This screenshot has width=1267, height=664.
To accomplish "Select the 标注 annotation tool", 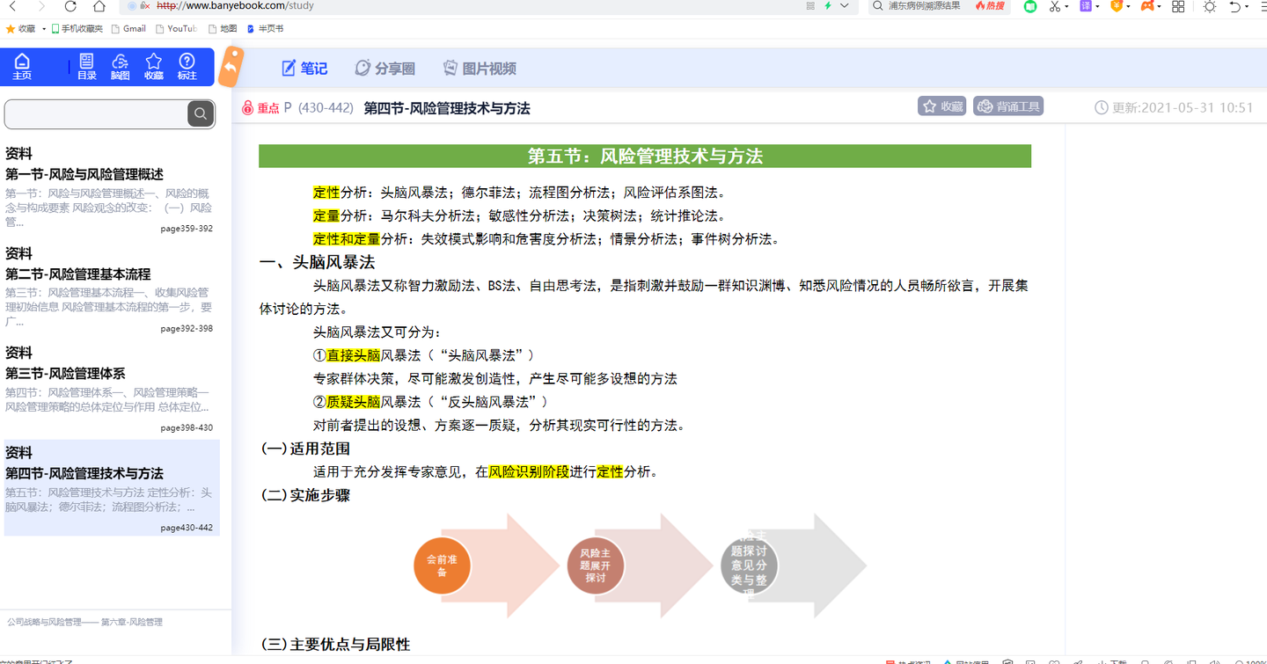I will (187, 66).
